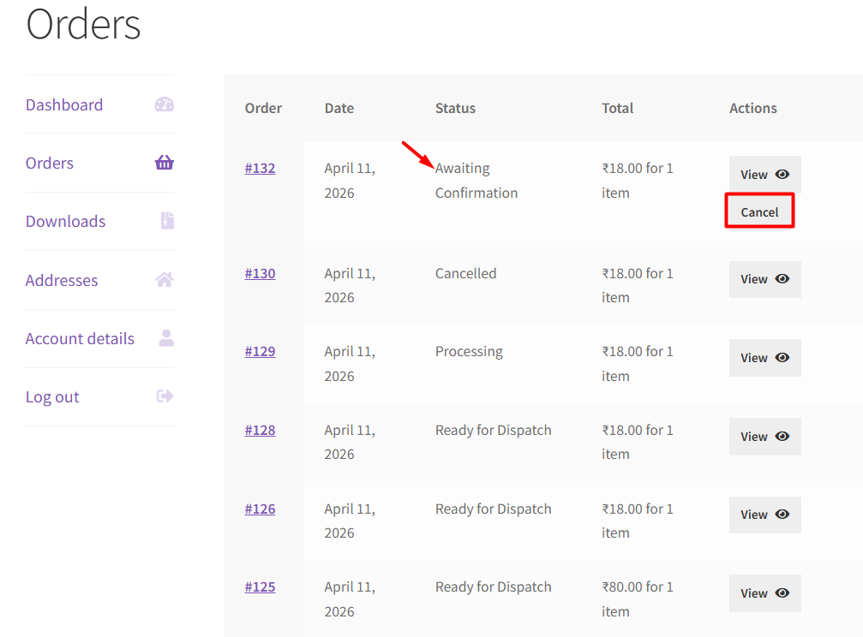Open the Dashboard menu item
Screen dimensions: 863x637
pyautogui.click(x=64, y=104)
